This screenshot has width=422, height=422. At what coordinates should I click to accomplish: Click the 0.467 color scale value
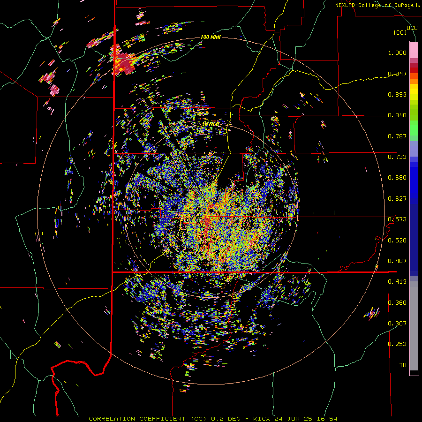coord(397,261)
